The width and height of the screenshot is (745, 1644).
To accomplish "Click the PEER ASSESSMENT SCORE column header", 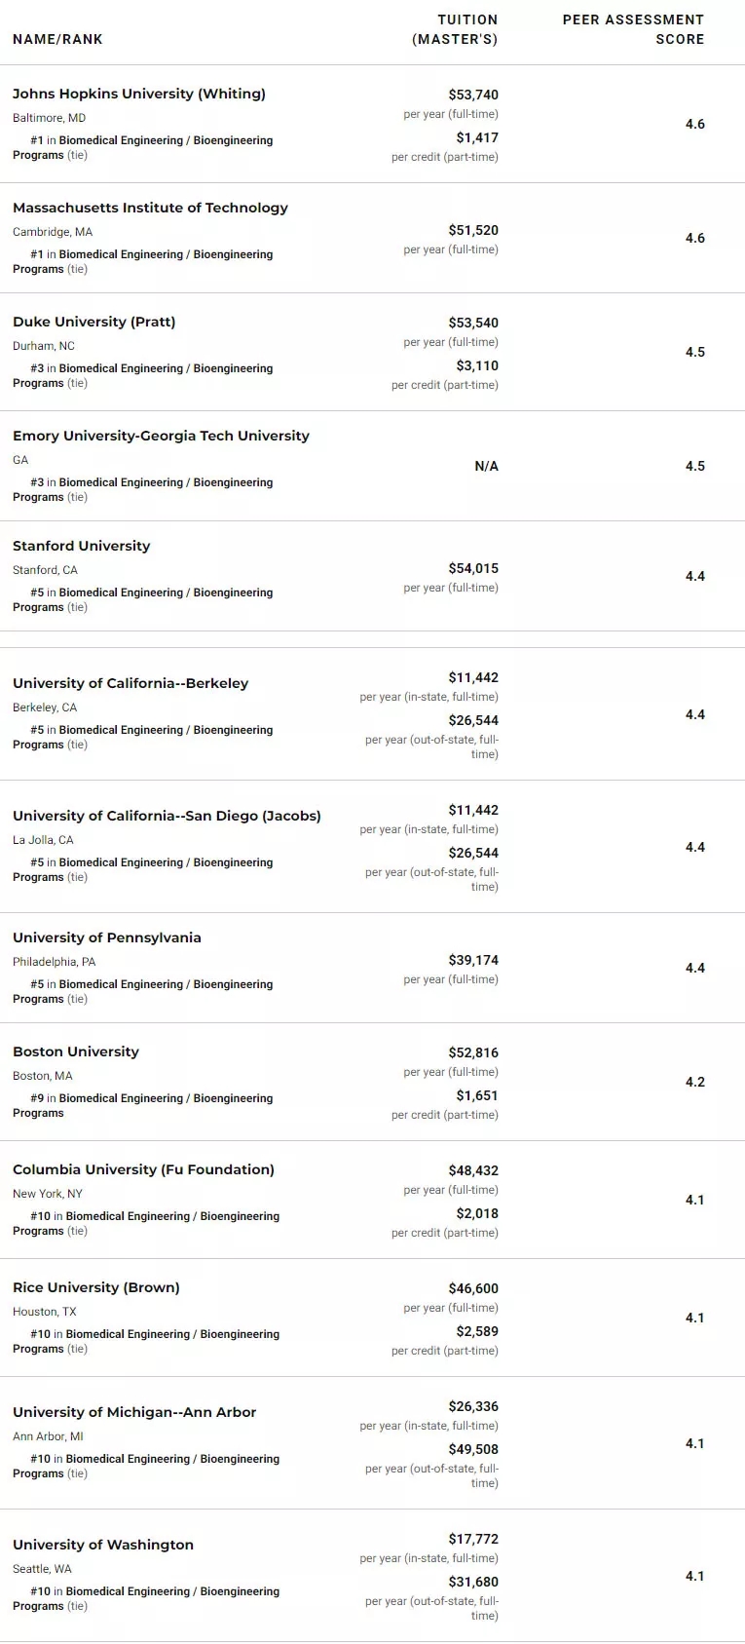I will [633, 29].
